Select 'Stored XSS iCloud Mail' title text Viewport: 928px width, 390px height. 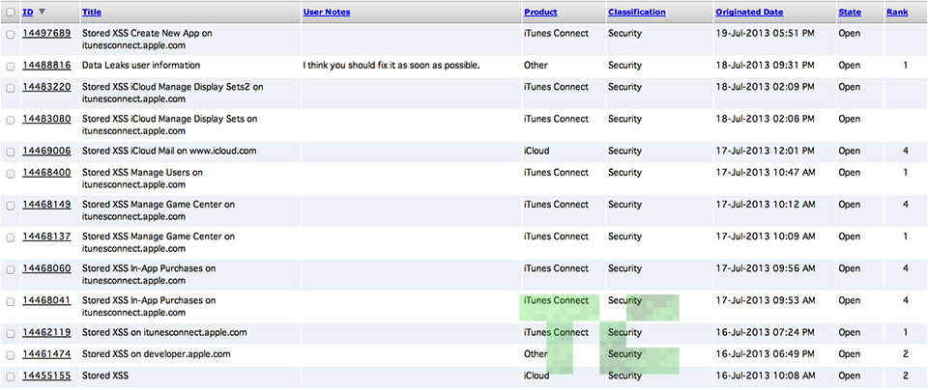[169, 152]
